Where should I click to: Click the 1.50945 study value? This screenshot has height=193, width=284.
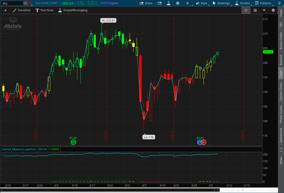[x=54, y=149]
